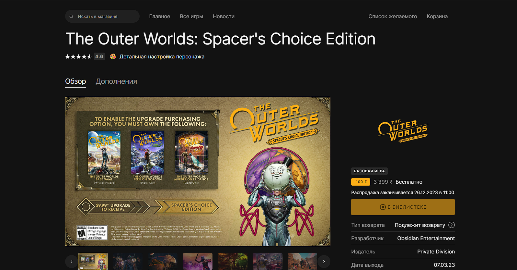Open Список желаемого link
Screen dimensions: 517x270
tap(393, 16)
